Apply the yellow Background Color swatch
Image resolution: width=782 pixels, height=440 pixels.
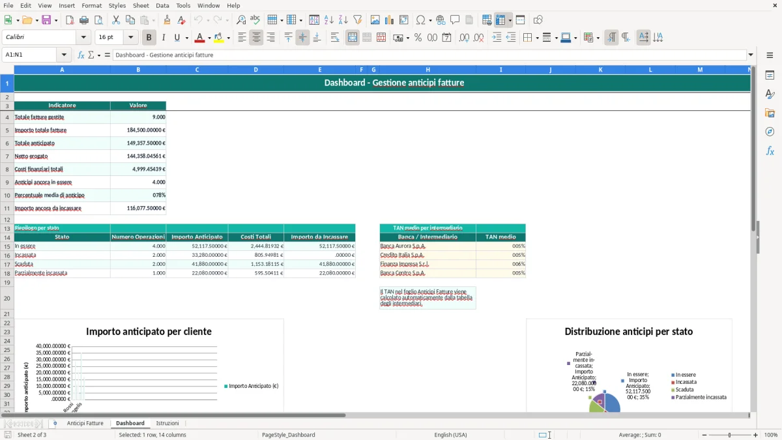[220, 38]
